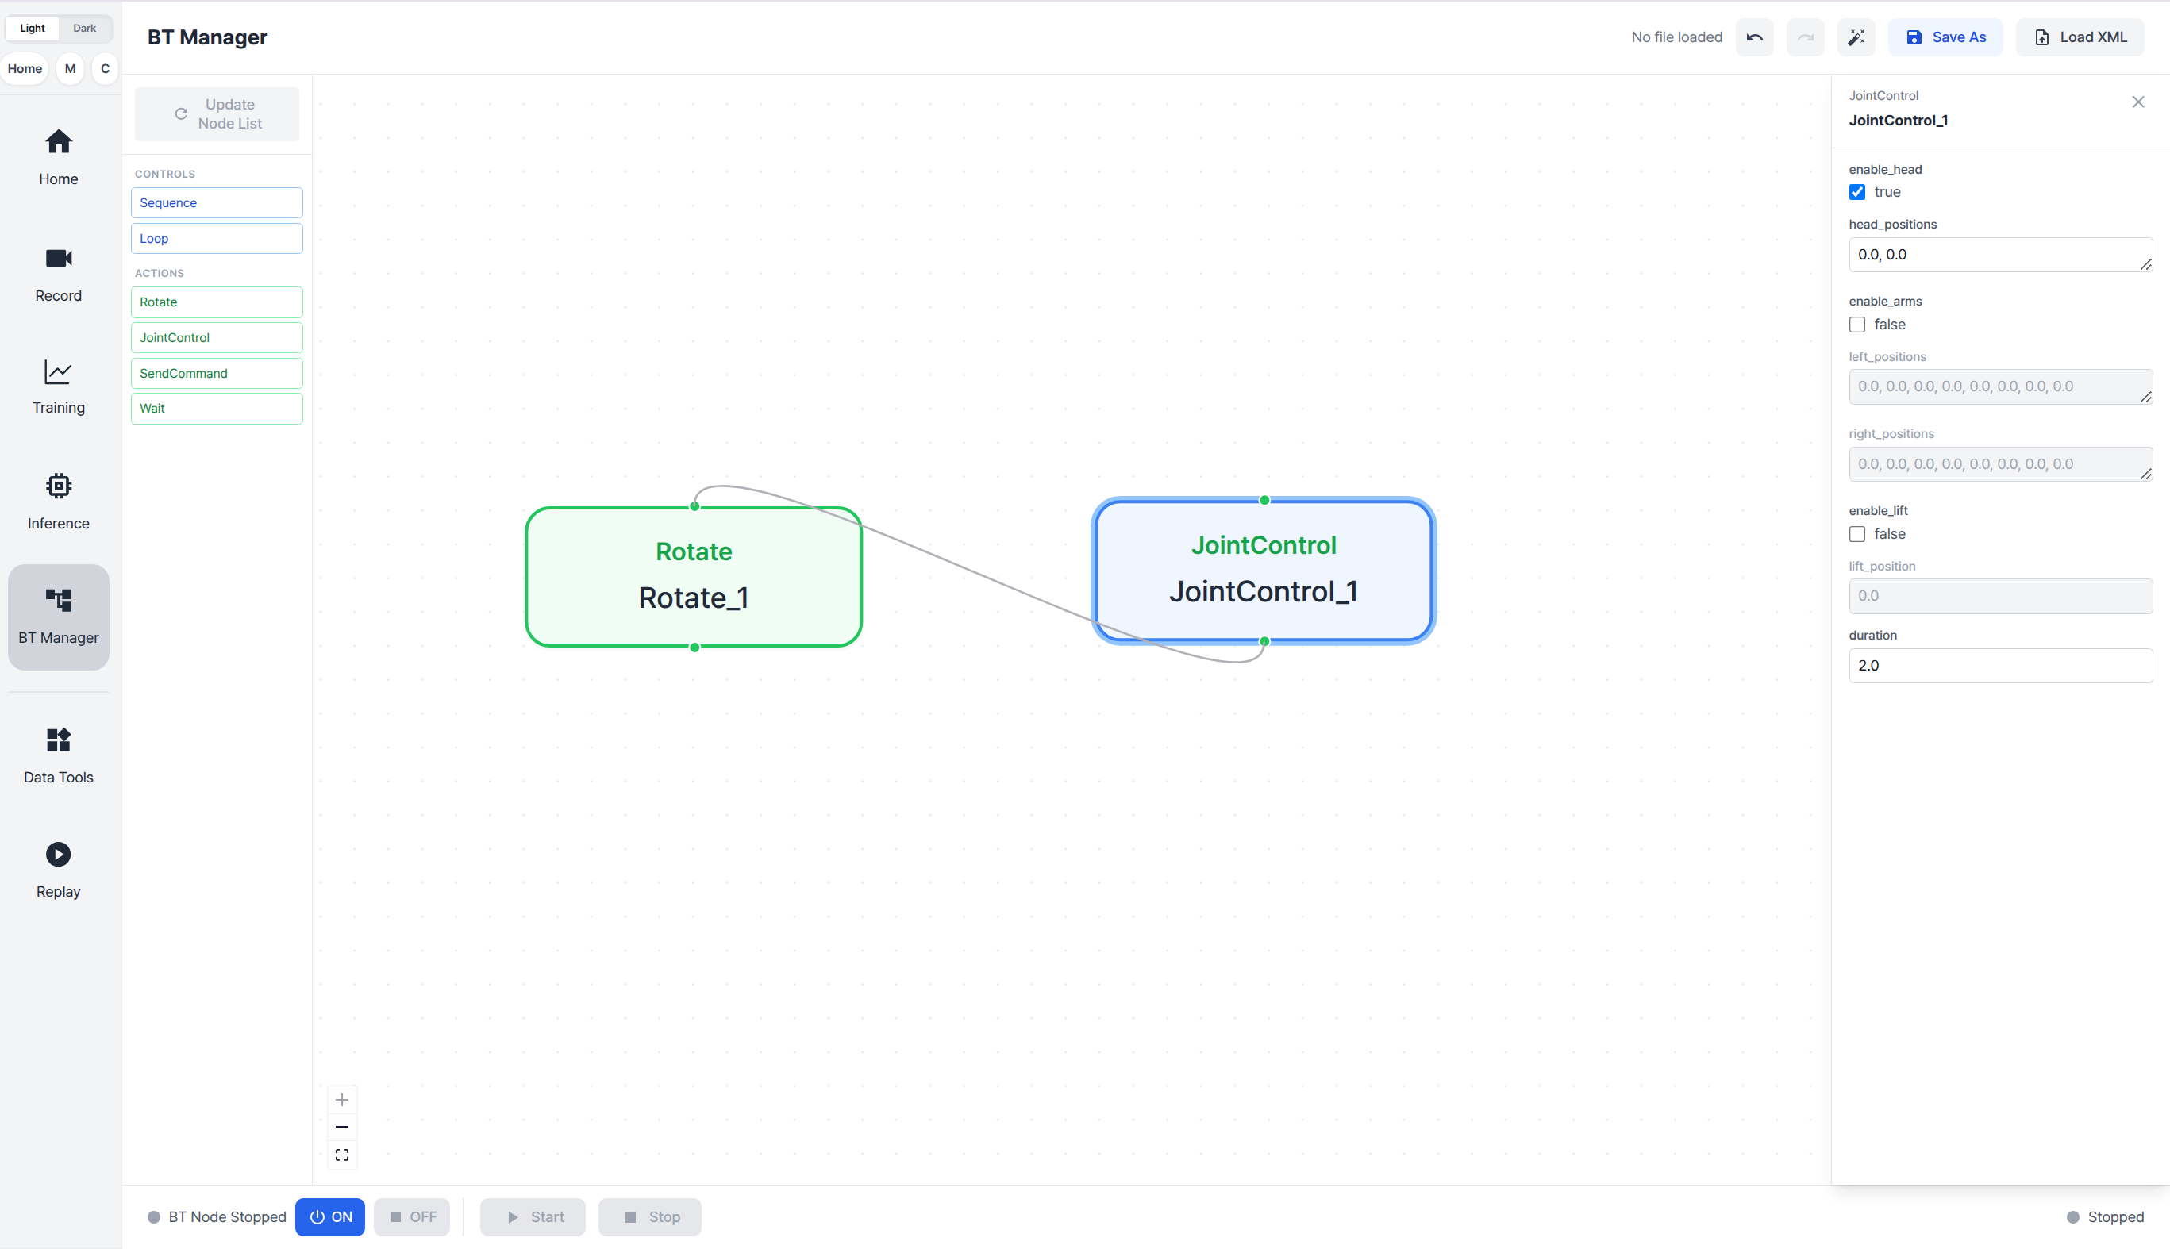Switch to Light theme
Screen dimensions: 2170x1249
[33, 29]
